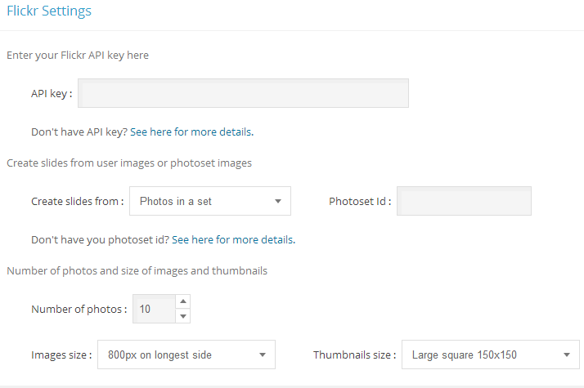Focus the Photoset Id input box
584x388 pixels.
click(x=464, y=201)
